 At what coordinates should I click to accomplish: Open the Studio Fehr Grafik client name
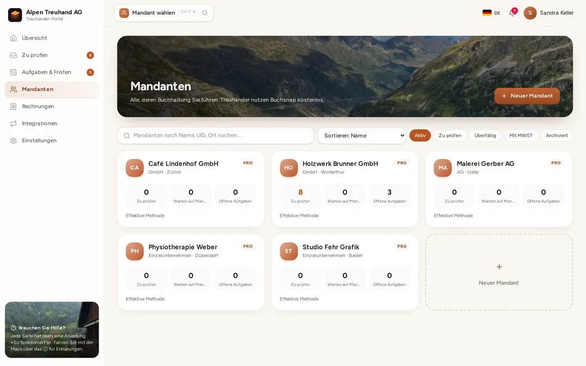[x=331, y=247]
